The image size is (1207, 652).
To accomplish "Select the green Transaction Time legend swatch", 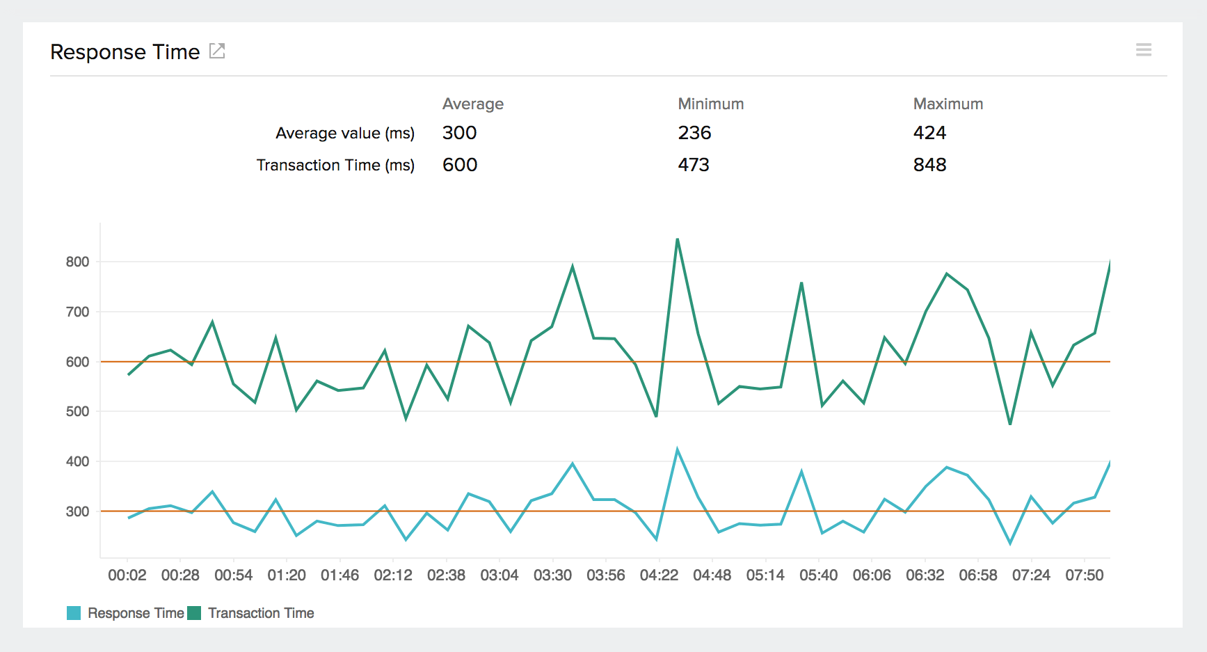I will coord(195,613).
